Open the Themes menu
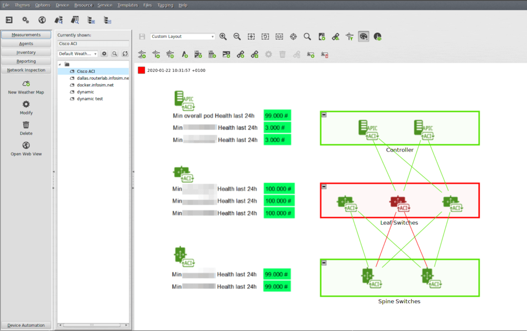The image size is (527, 331). click(x=22, y=5)
